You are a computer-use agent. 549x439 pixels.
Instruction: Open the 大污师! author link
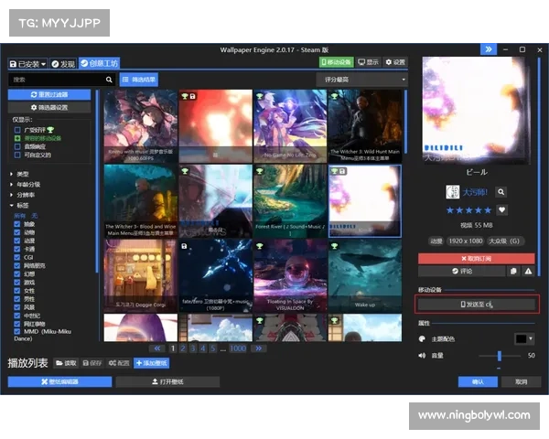[x=475, y=192]
